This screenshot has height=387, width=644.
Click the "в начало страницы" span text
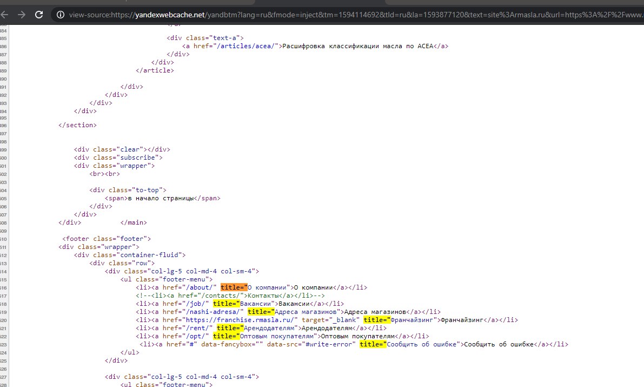pyautogui.click(x=161, y=198)
